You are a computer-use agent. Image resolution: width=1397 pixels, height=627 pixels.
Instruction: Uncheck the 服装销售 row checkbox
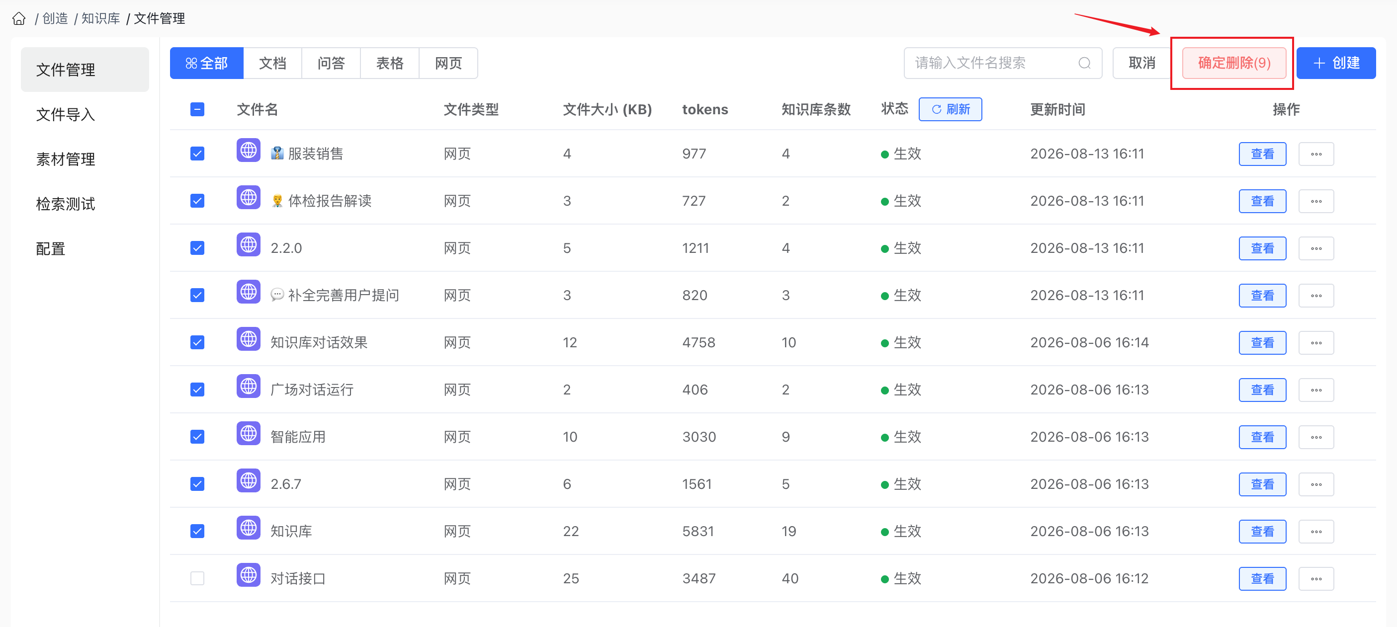tap(197, 154)
